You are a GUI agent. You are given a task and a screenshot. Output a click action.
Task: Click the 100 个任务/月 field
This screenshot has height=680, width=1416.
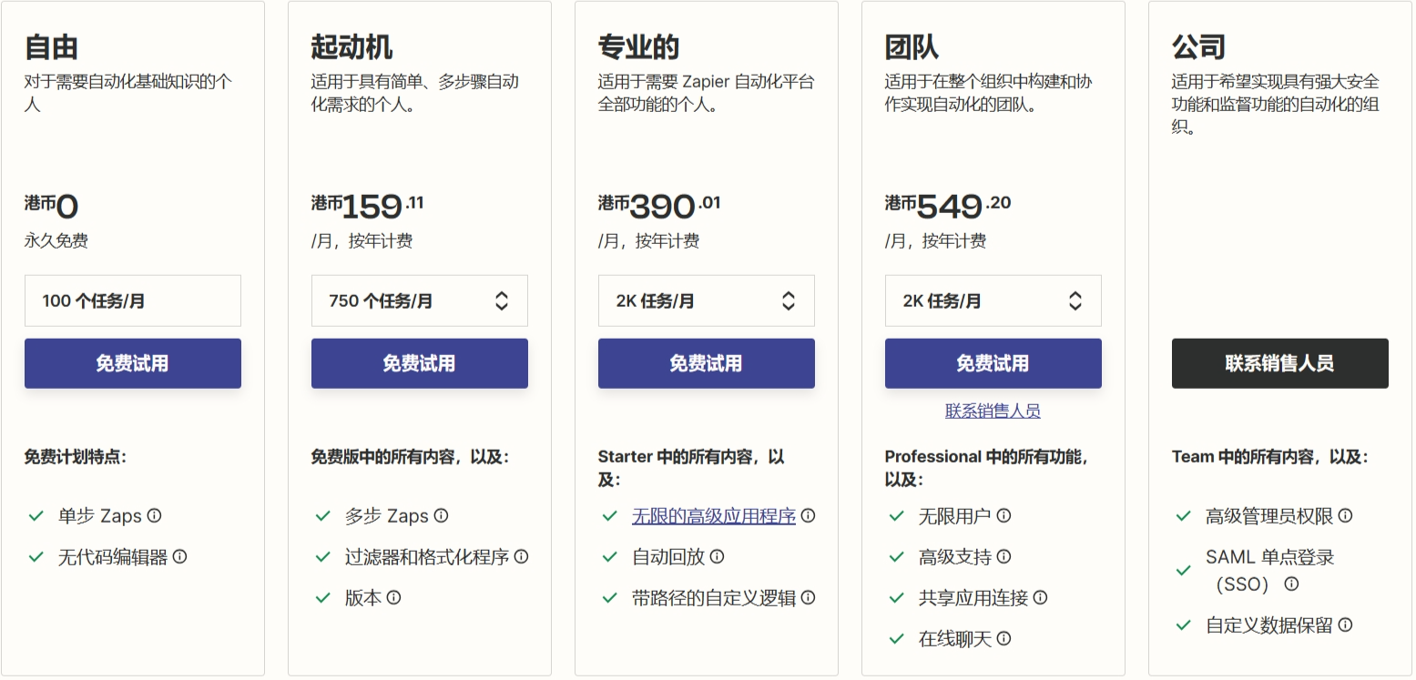click(133, 300)
